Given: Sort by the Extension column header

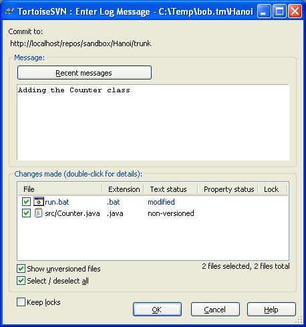Looking at the screenshot, I should [x=123, y=189].
